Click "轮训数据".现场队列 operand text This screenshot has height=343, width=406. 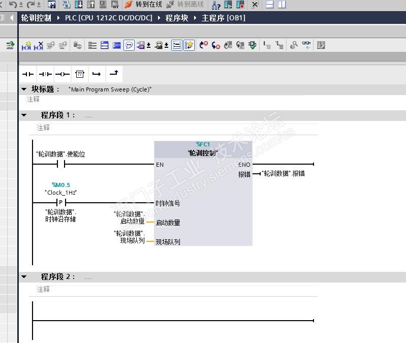click(x=129, y=237)
